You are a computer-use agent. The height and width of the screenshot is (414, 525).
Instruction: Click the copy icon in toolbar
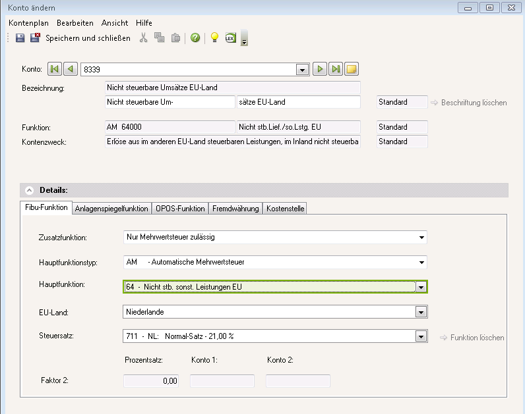click(160, 38)
